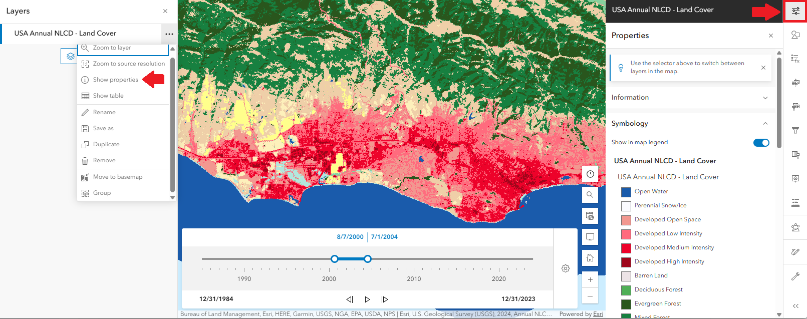The image size is (807, 319).
Task: Choose Show properties from layer menu
Action: point(115,80)
